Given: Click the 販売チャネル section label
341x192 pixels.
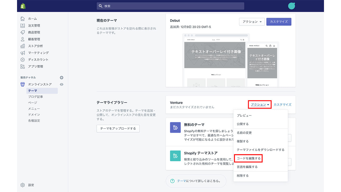Looking at the screenshot, I should [28, 78].
